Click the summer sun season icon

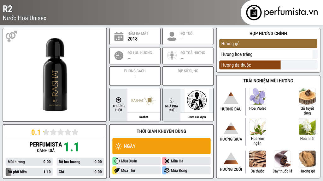tap(167, 161)
